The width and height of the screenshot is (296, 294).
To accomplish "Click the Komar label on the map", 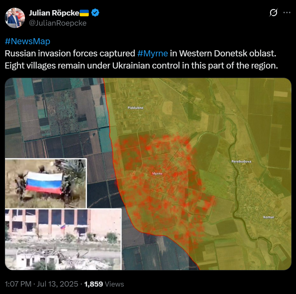I will (269, 217).
